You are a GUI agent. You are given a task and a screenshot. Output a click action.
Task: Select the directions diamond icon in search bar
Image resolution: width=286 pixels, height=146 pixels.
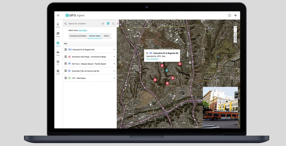(x=103, y=24)
